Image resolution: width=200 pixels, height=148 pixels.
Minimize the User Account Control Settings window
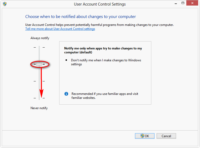pos(176,4)
